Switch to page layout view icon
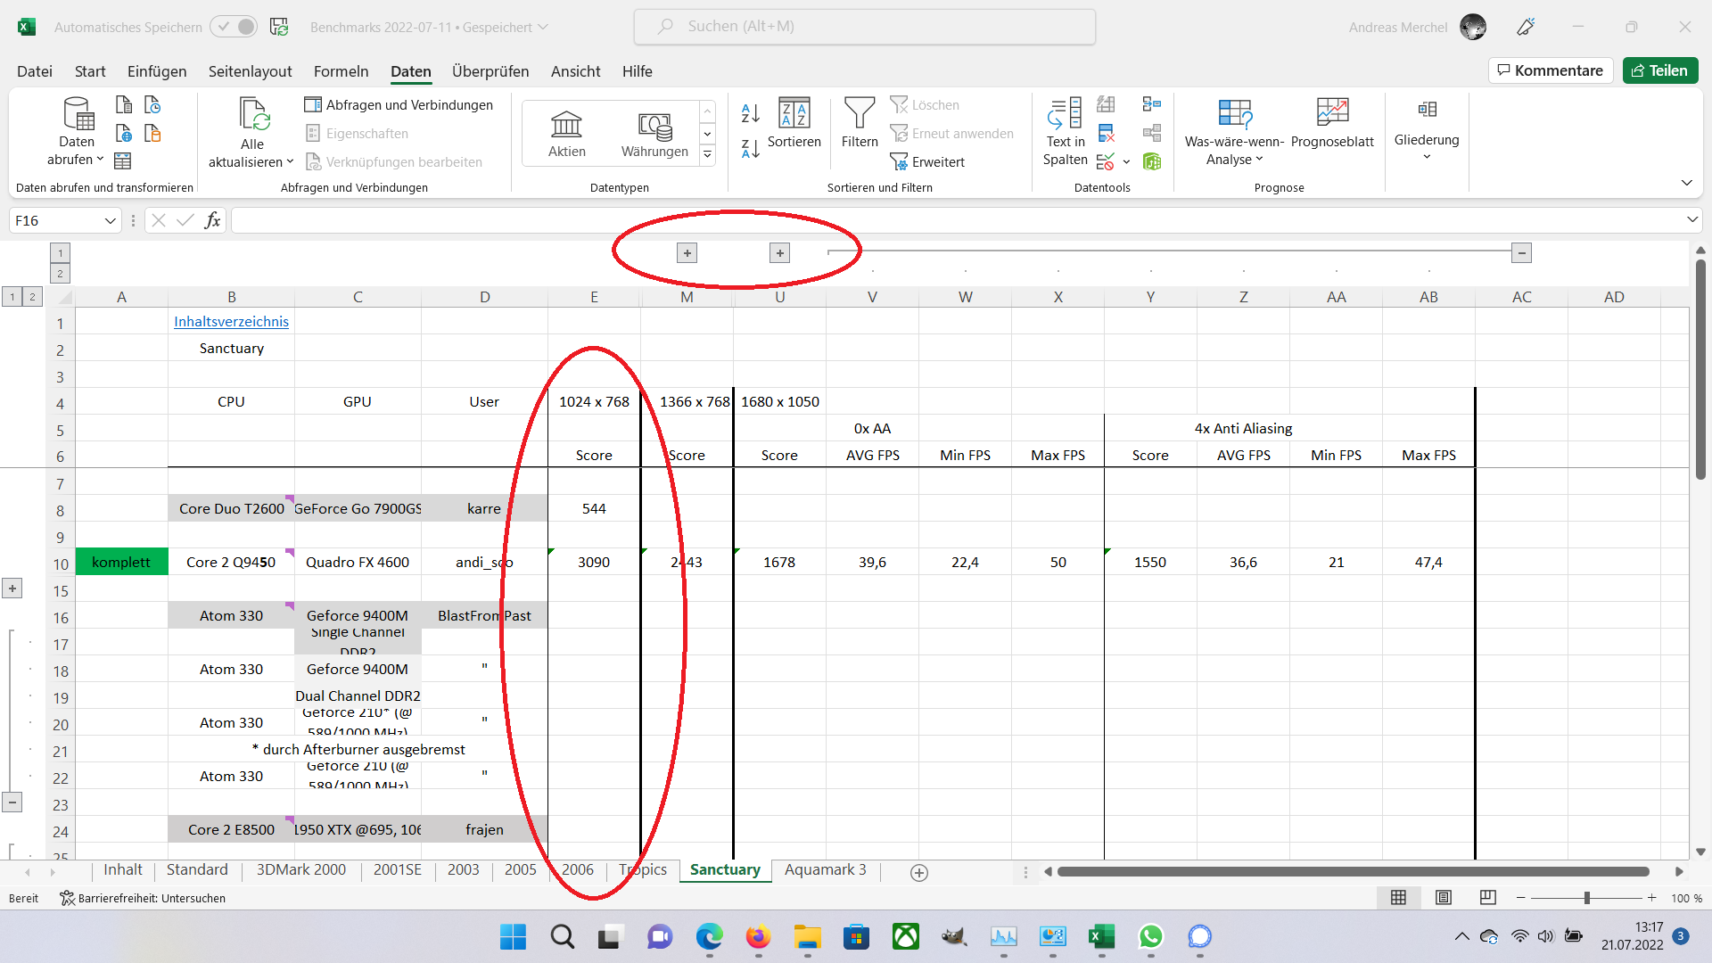 tap(1444, 898)
